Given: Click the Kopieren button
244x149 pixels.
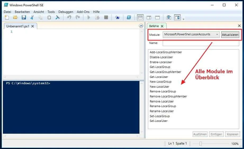Looking at the screenshot, I should click(232, 134).
